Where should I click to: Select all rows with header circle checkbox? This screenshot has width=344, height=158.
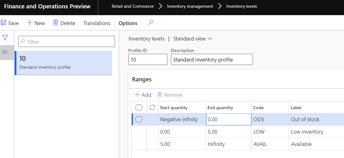(139, 108)
